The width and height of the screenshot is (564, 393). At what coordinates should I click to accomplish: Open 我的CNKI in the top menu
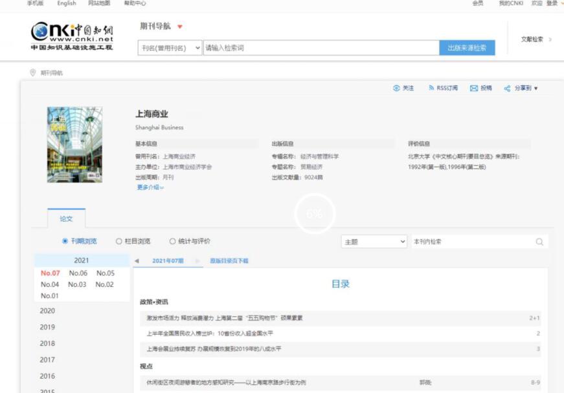(x=511, y=3)
